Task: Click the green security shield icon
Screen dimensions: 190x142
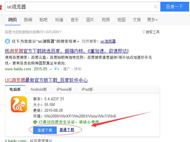Action: pyautogui.click(x=35, y=122)
